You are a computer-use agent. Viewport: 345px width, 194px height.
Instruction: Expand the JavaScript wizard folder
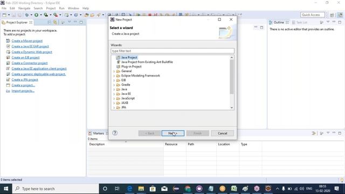pos(114,99)
